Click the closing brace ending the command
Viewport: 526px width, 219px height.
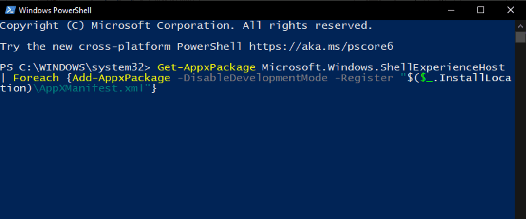coord(154,89)
